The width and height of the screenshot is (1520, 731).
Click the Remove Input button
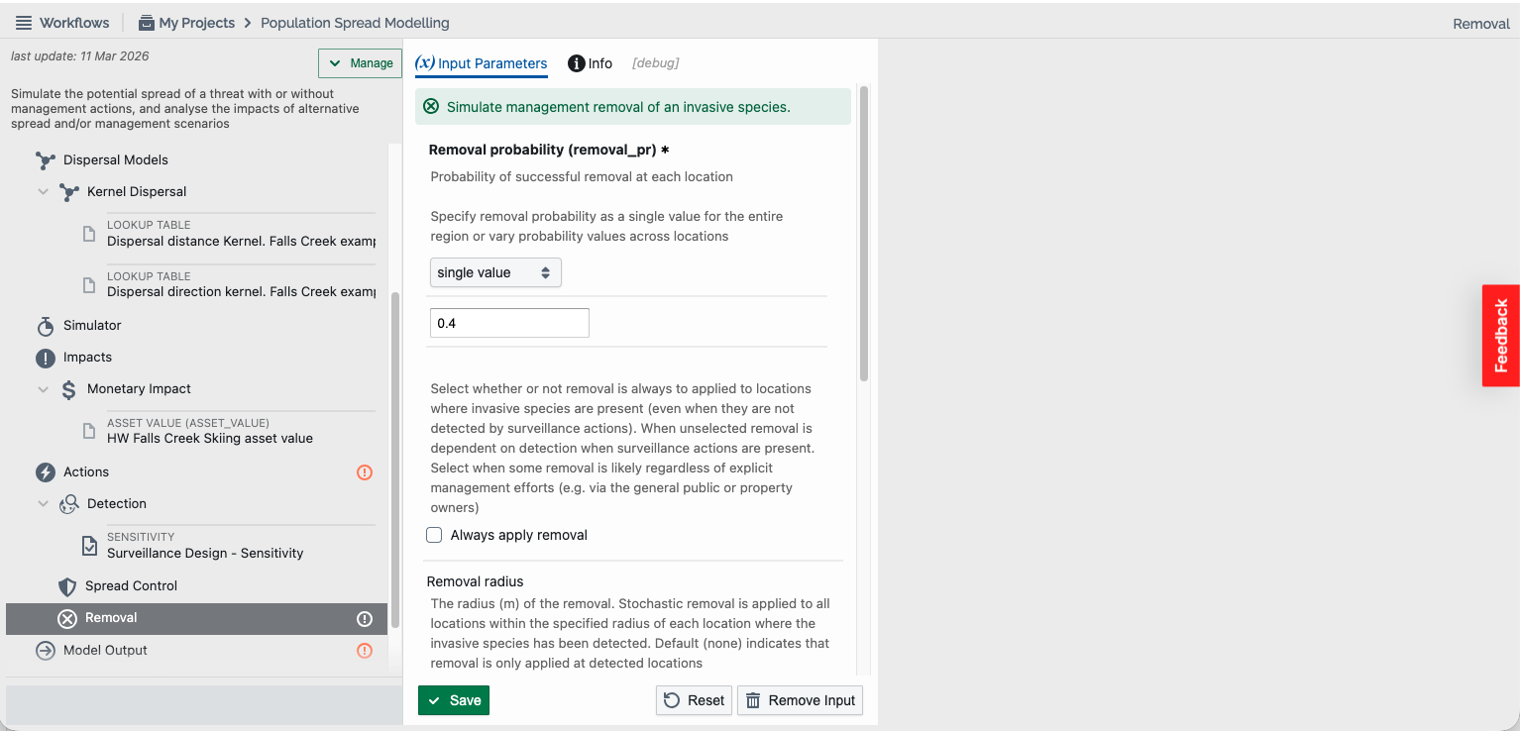click(801, 700)
